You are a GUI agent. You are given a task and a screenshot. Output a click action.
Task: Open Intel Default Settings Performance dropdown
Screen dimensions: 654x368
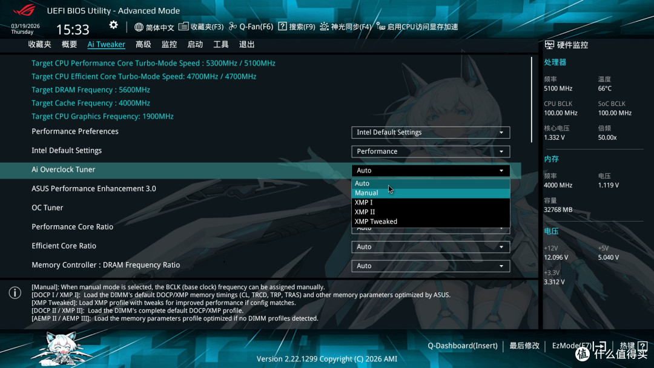point(431,152)
